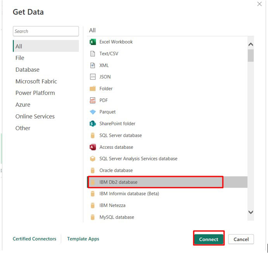Select the IBM Db2 database label

[x=118, y=182]
